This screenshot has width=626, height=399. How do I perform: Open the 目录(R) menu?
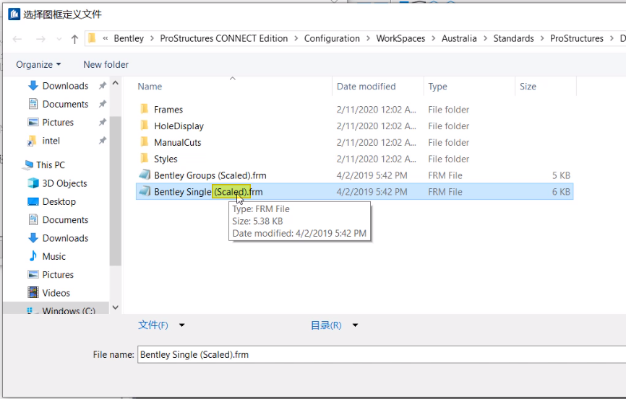(326, 325)
